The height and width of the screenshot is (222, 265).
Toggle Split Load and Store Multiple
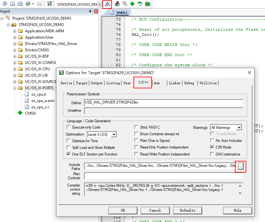pos(68,147)
